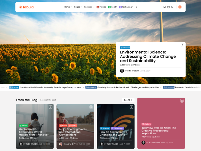Open bookmarks from the header icon
201x151 pixels.
[x=164, y=7]
